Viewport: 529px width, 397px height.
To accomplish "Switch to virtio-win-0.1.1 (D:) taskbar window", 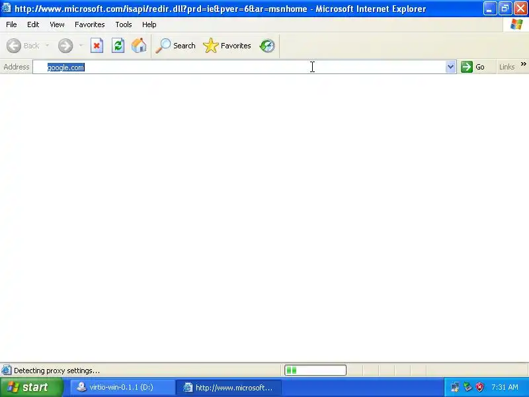I will click(x=122, y=387).
